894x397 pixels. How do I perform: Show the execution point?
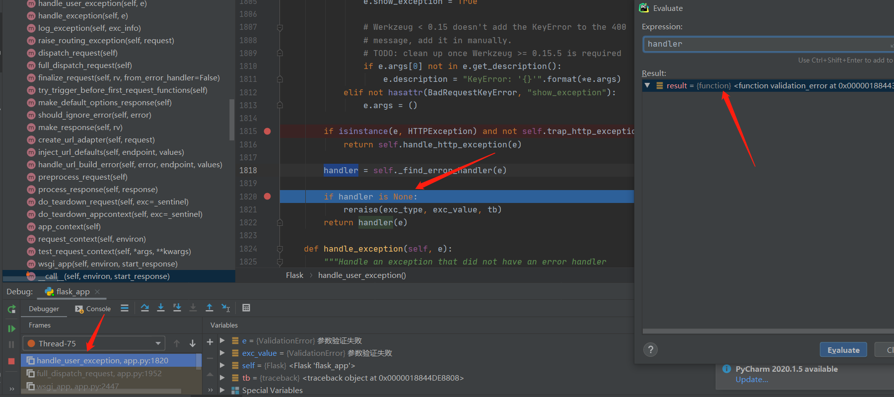point(125,308)
